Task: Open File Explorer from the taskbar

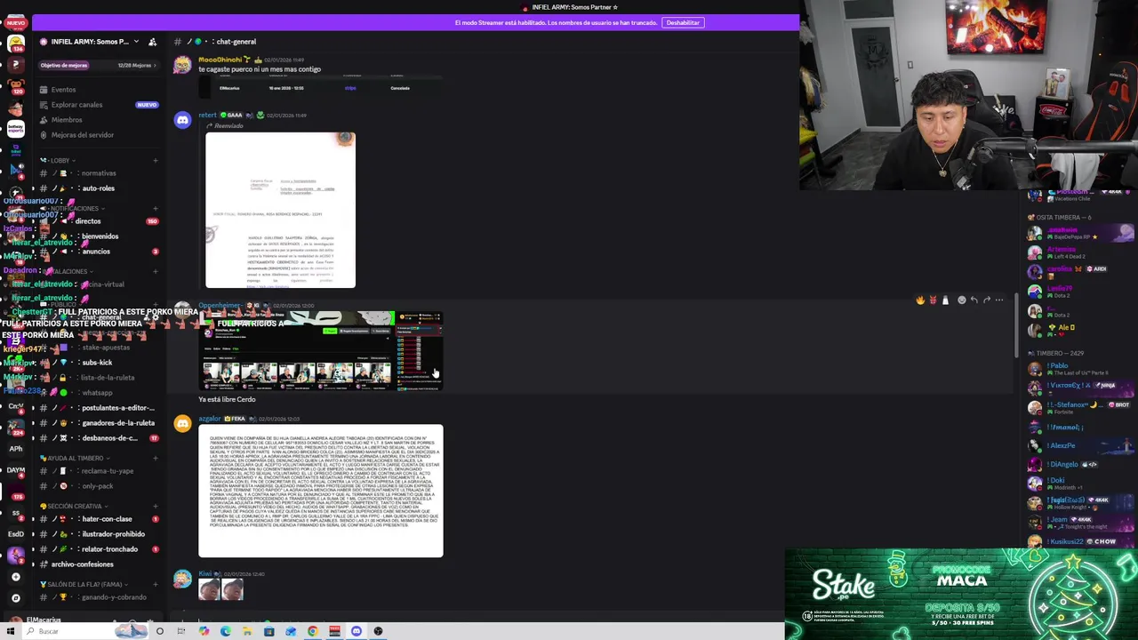Action: [246, 631]
